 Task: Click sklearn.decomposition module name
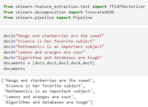[x=41, y=12]
